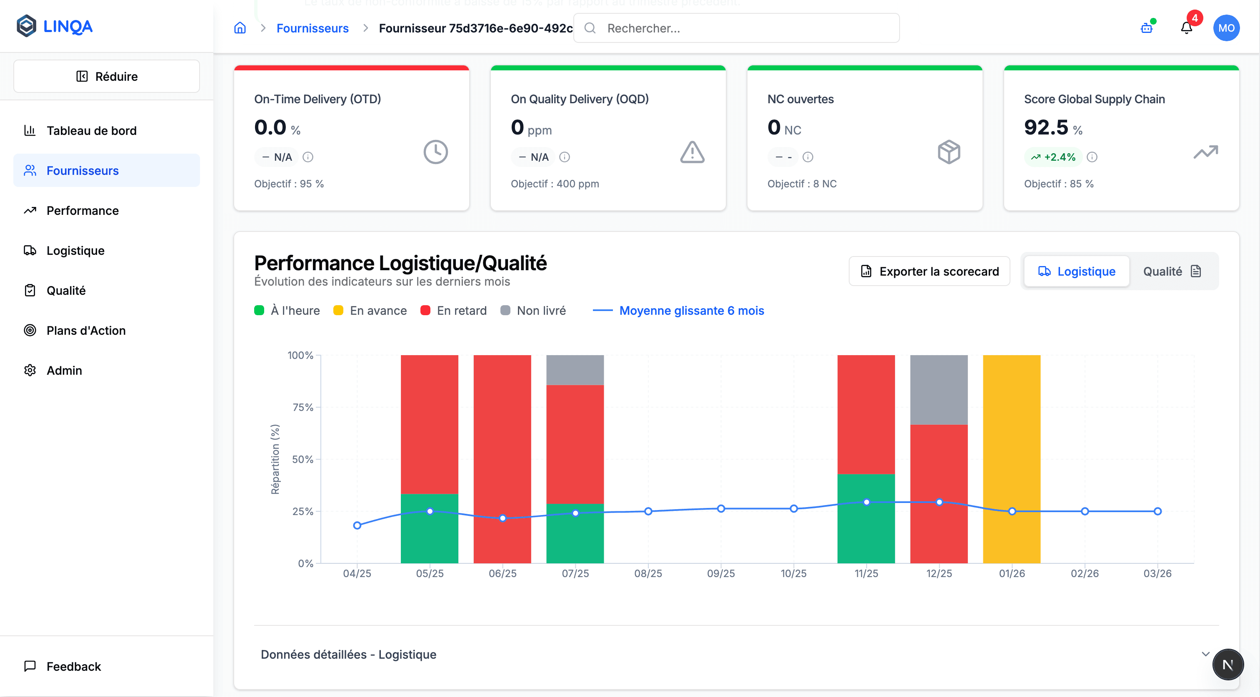Screen dimensions: 1260x697
Task: Click the home icon in the breadcrumb
Action: (x=240, y=28)
